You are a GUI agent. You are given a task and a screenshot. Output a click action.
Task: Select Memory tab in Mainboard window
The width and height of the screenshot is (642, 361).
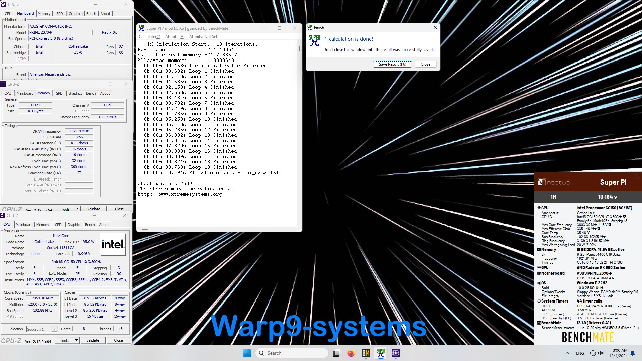tap(44, 14)
